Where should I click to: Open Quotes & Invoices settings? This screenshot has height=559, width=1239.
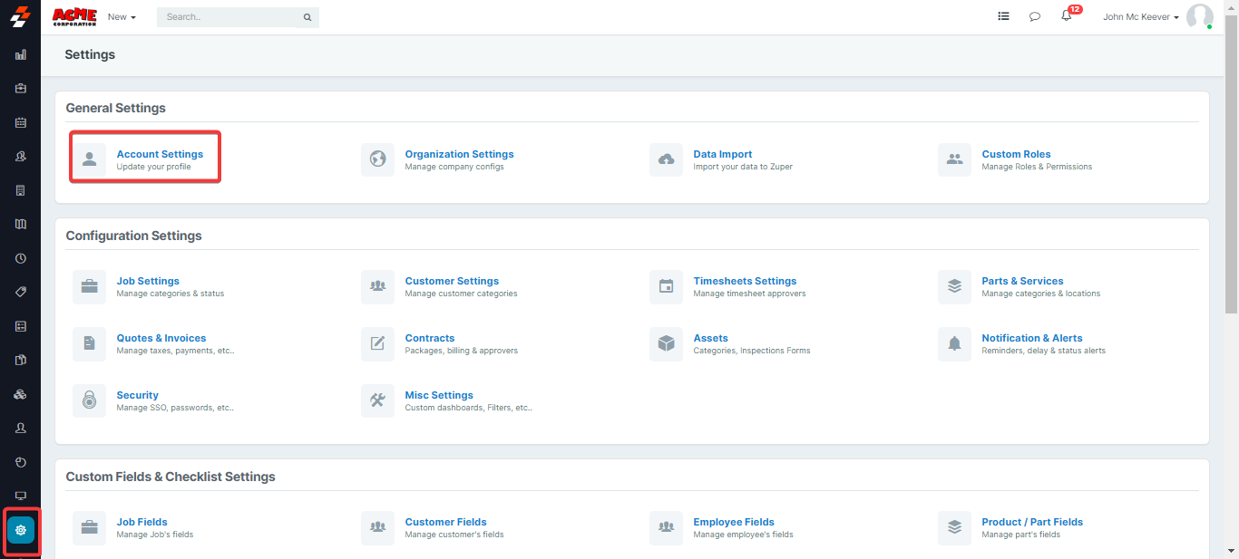[161, 338]
